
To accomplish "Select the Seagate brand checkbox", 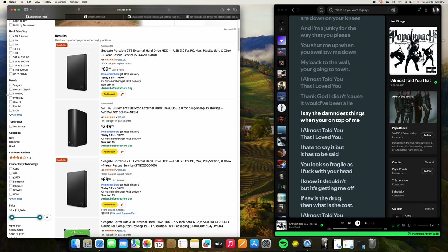I will coord(11,85).
